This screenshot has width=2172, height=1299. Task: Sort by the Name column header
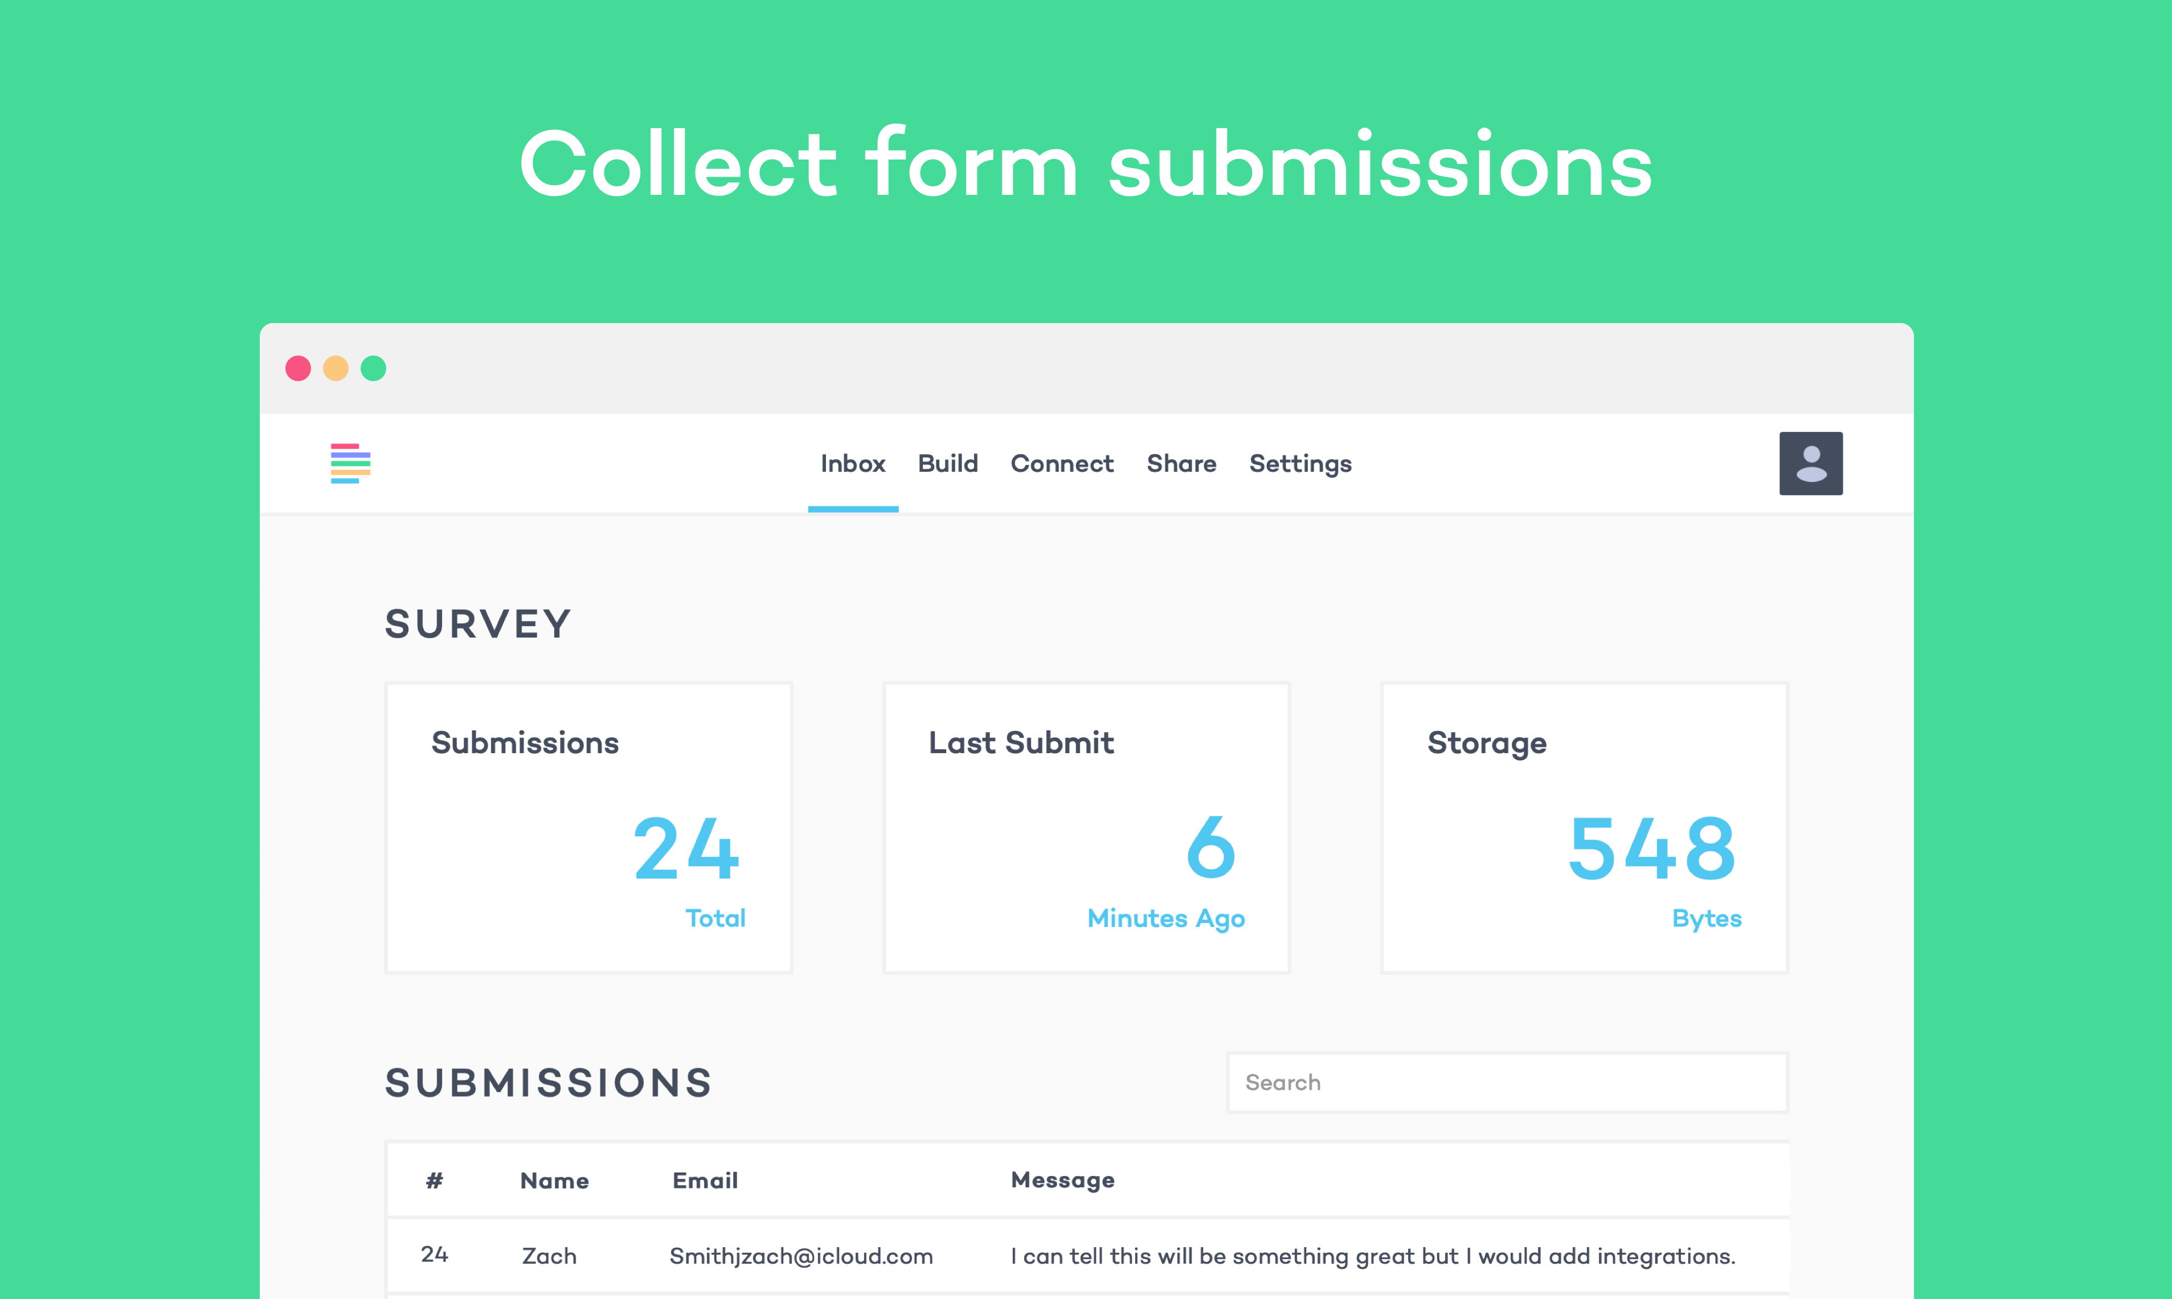(554, 1181)
